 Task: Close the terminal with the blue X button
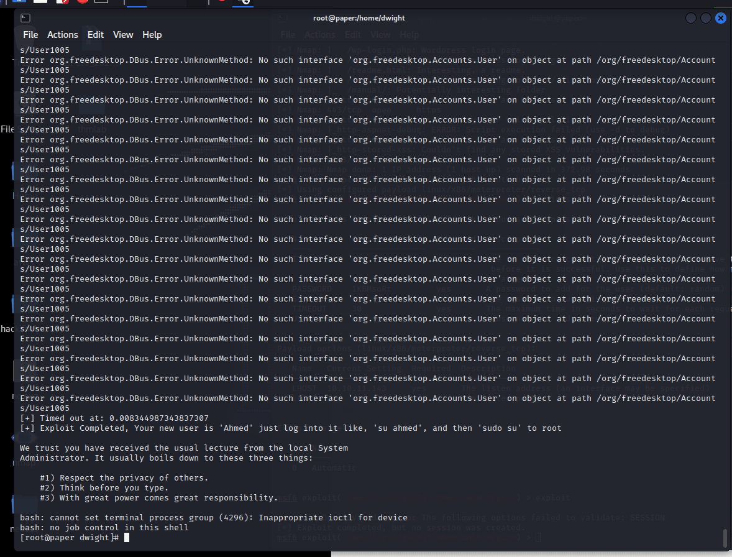click(721, 18)
